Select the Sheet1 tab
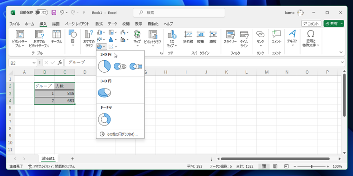 (48, 158)
